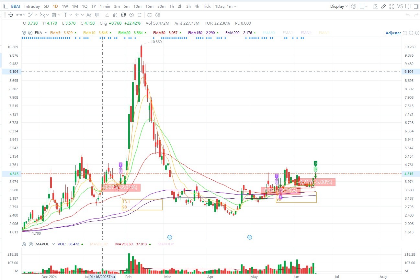420x280 pixels.
Task: Hide all drawings with eye-slash icon
Action: click(x=131, y=15)
